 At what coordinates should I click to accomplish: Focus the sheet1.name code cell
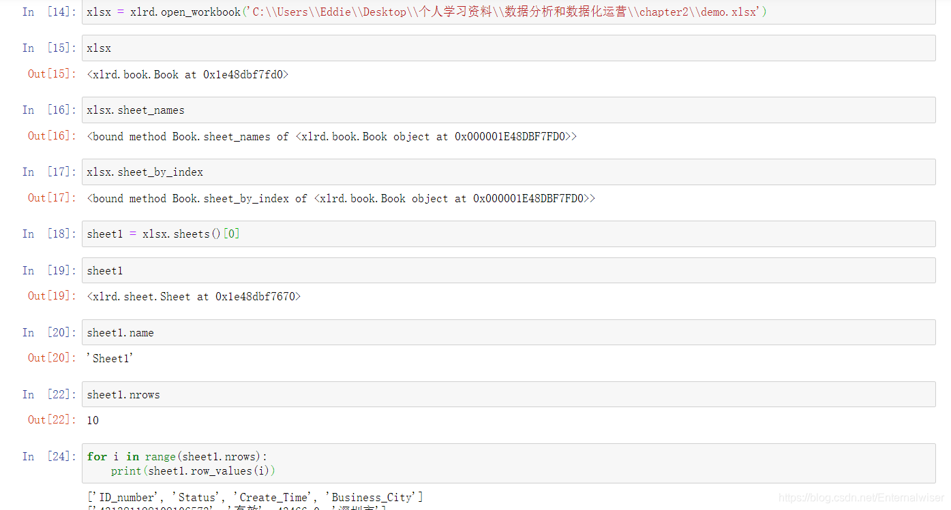point(509,332)
